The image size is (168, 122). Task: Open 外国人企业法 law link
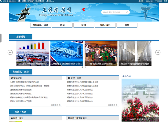pyautogui.click(x=82, y=82)
